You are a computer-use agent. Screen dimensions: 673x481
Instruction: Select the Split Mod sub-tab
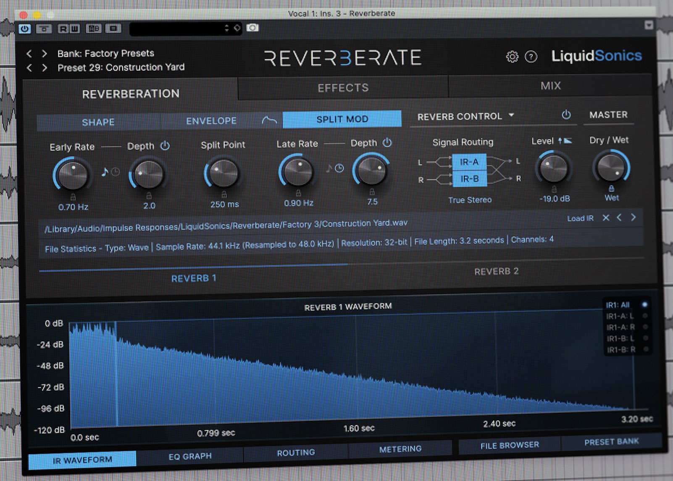pos(342,119)
